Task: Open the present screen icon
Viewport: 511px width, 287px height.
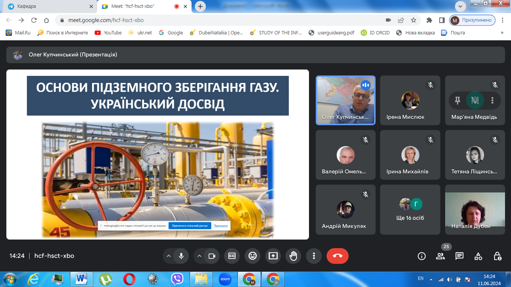Action: [273, 256]
